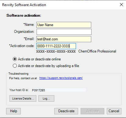Click the Help button

[x=13, y=111]
